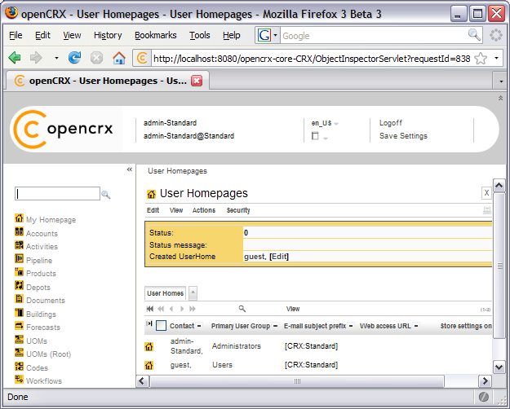Click the Logoff link

[x=390, y=123]
